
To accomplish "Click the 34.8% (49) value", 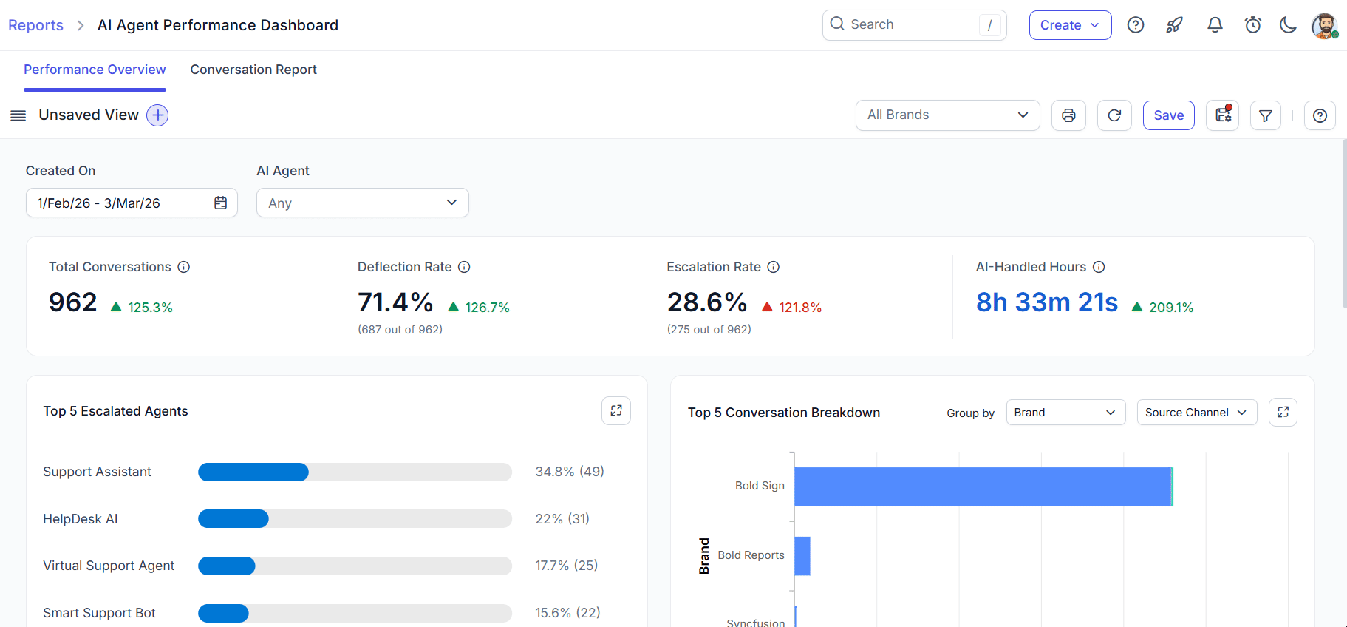I will [x=570, y=472].
